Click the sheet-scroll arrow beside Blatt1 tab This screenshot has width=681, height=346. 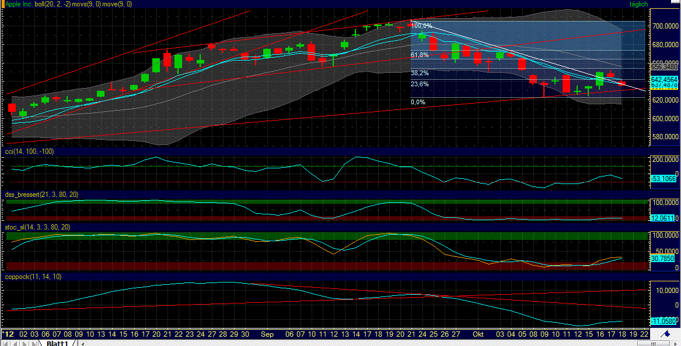tap(82, 343)
